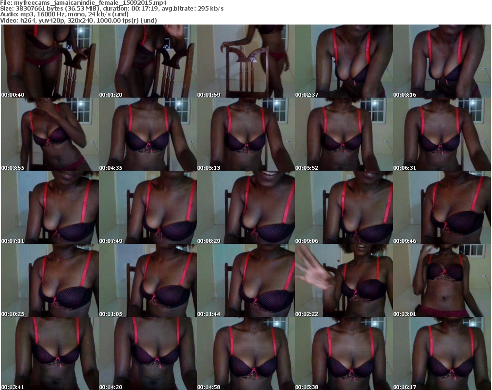Select the thumbnail at 00:13:41

pos(50,353)
